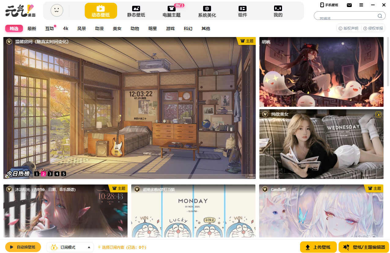The image size is (390, 253).
Task: Open the 胡桃 wallpaper thumbnail
Action: 321,72
